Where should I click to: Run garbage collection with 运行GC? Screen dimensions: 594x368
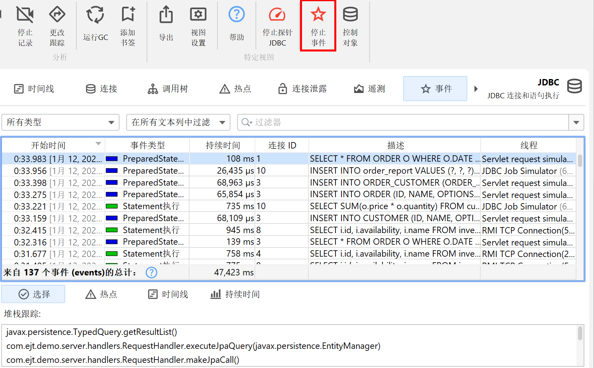[x=95, y=15]
